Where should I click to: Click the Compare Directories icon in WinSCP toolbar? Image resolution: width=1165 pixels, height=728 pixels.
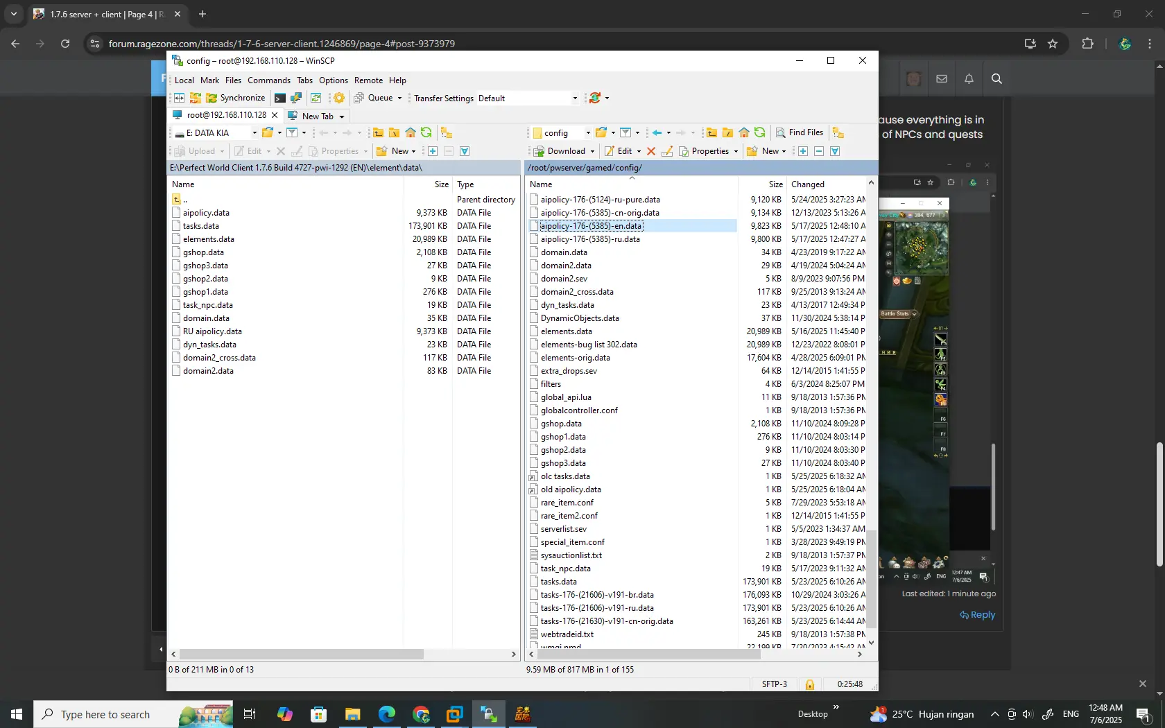tap(180, 98)
